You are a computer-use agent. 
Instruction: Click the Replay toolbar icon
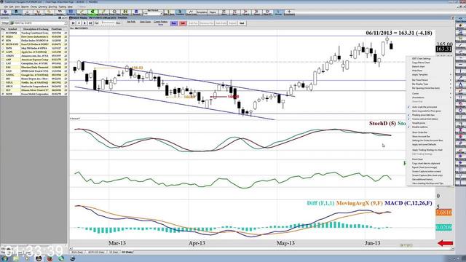click(125, 12)
